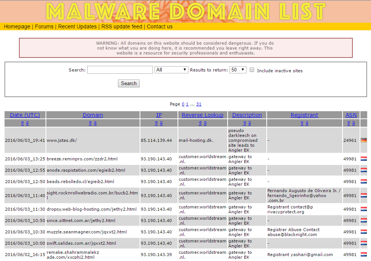Open RSS update feed link

(x=122, y=26)
